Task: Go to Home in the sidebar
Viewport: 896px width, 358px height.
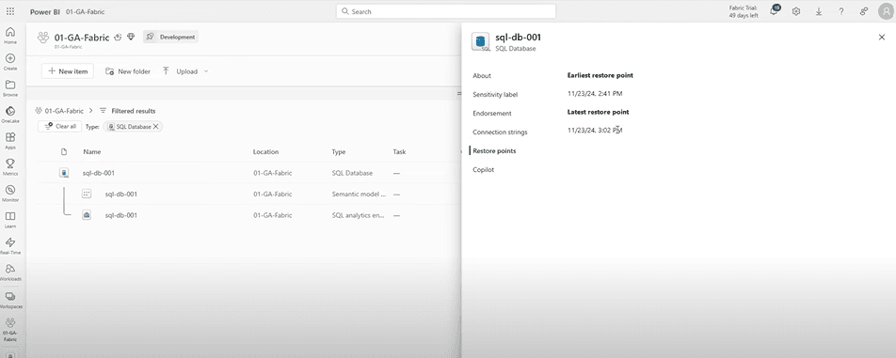Action: (x=10, y=35)
